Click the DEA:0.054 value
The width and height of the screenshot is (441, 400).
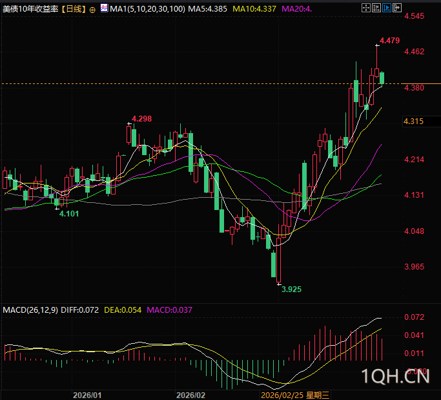click(123, 310)
